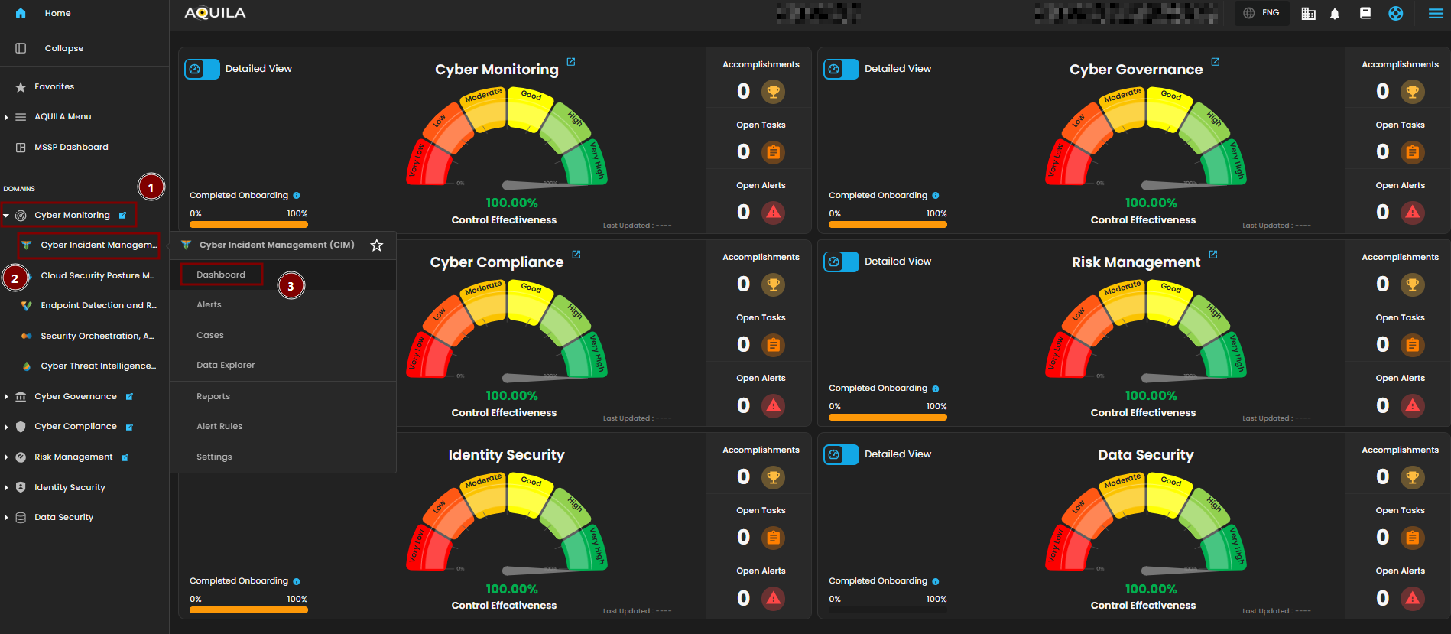
Task: Open Alert Rules from CIM submenu
Action: 219,427
